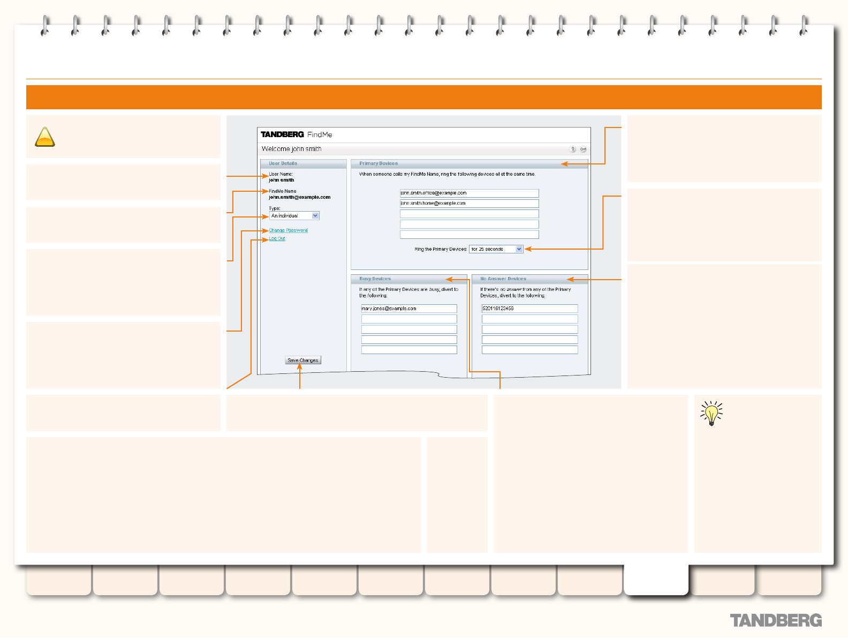Click the third Primary Devices input field
Viewport: 848px width, 638px height.
(470, 214)
